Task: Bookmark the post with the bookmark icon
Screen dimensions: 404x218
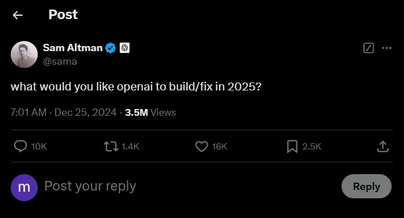Action: [x=292, y=147]
